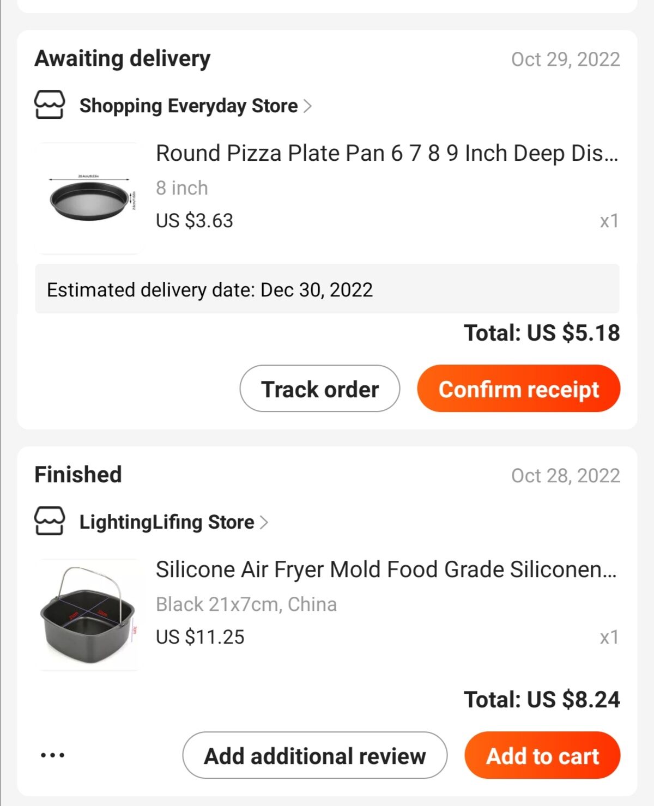Screen dimensions: 654x806
Task: Expand the chevron beside Shopping Everyday Store
Action: 307,106
